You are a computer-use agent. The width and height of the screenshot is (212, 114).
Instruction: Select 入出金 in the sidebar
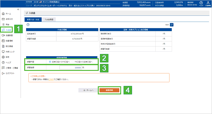[x=6, y=30]
